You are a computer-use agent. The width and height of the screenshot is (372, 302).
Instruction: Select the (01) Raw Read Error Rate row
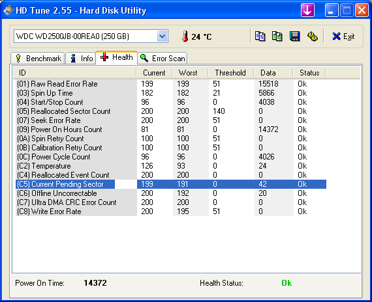(171, 84)
